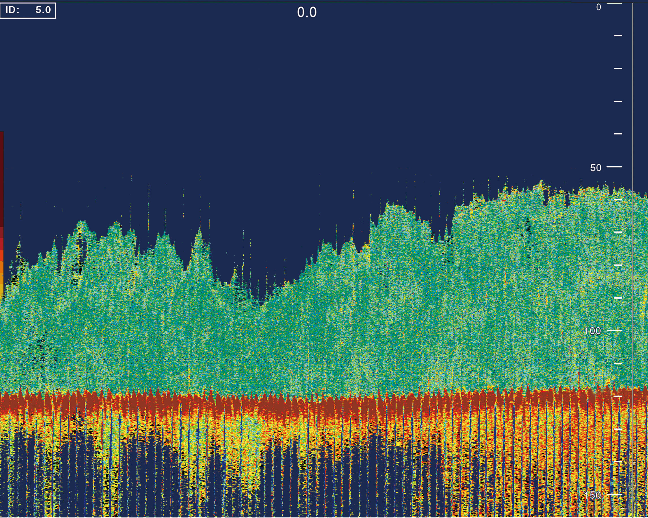This screenshot has height=518, width=648.
Task: Click the ID 5.0 box
Action: coord(28,10)
